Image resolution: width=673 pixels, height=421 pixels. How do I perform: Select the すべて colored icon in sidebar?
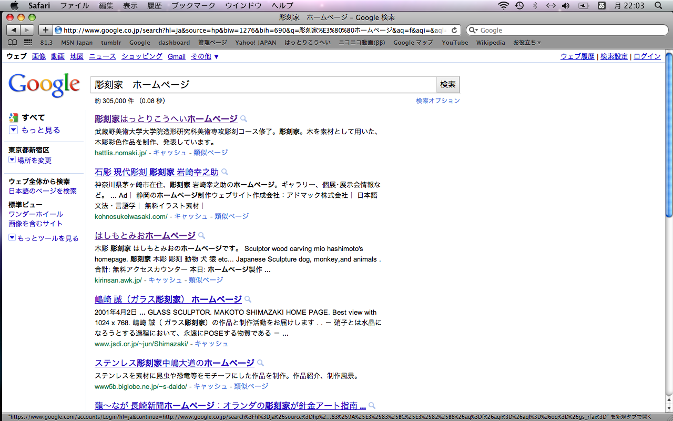(x=14, y=118)
